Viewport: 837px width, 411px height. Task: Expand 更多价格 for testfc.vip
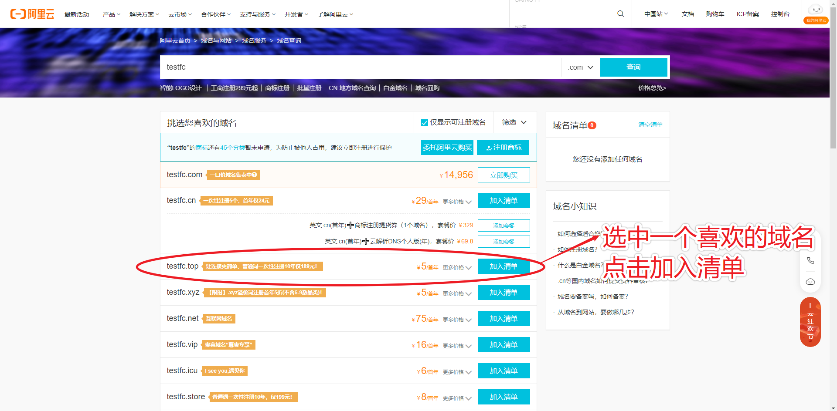tap(457, 346)
